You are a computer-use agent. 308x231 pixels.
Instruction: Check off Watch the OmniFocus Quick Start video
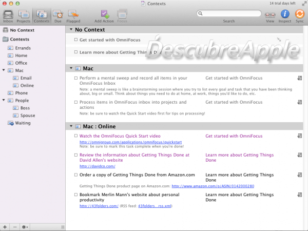76,136
